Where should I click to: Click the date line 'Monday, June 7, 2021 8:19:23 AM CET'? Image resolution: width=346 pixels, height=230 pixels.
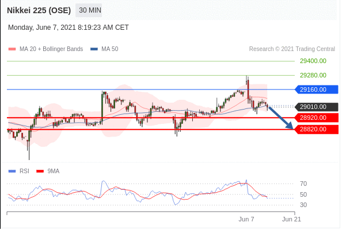[69, 28]
